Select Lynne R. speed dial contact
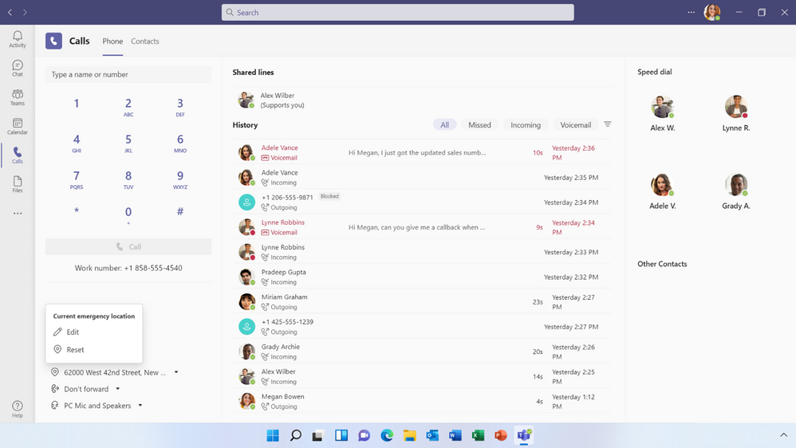796x448 pixels. pos(735,114)
